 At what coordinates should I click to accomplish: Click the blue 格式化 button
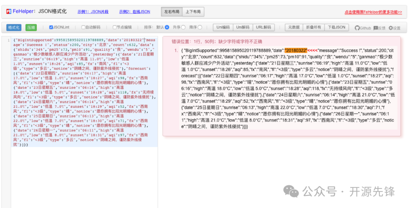[14, 27]
